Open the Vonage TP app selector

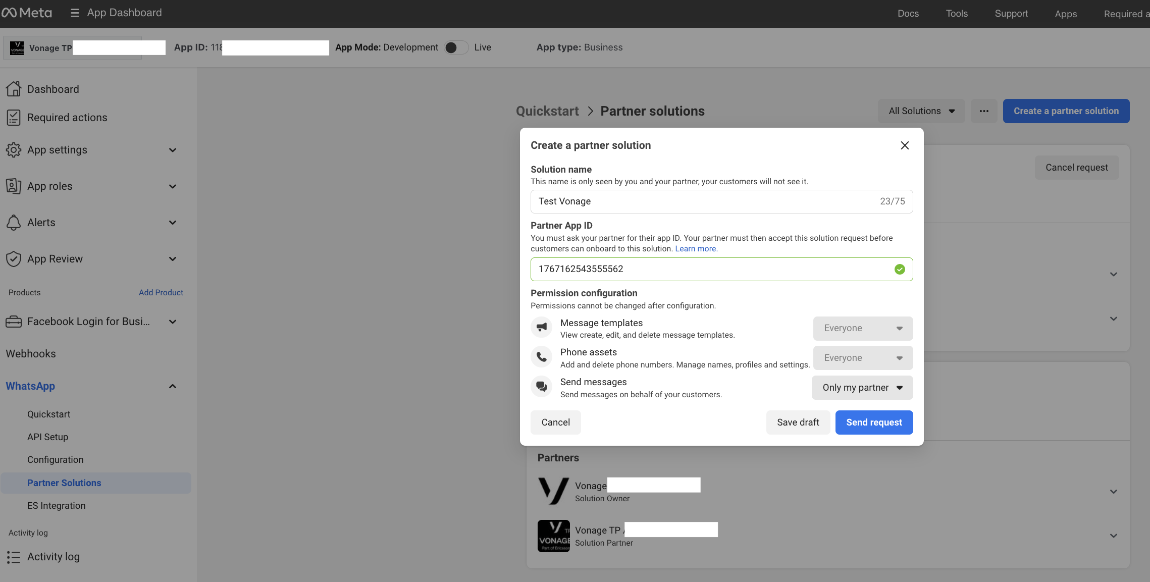tap(73, 48)
